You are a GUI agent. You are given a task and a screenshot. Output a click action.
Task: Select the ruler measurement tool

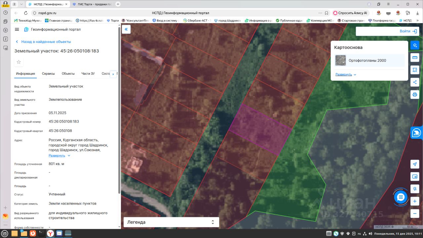pyautogui.click(x=415, y=58)
